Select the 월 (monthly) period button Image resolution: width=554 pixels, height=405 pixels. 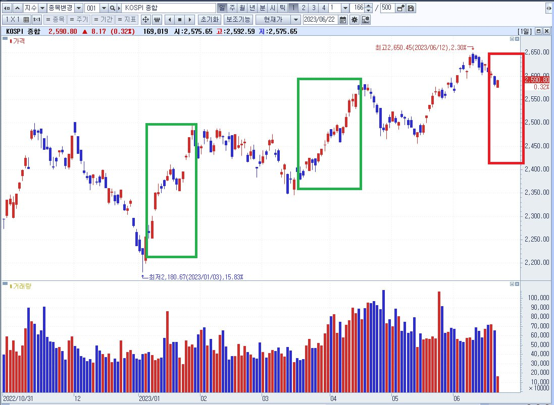(x=242, y=8)
